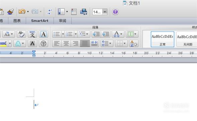Click the ruler indent marker

(x=34, y=53)
